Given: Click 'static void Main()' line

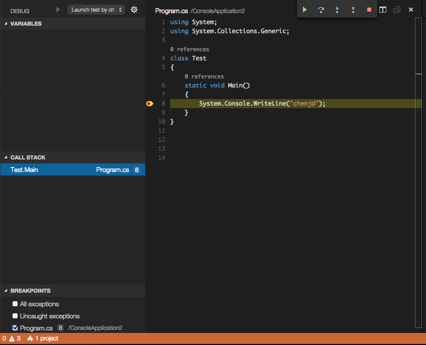Looking at the screenshot, I should (x=217, y=85).
